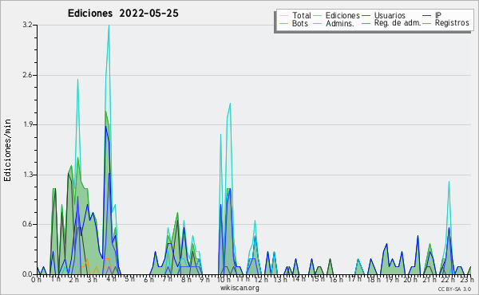Image resolution: width=479 pixels, height=295 pixels.
Task: Click the orange Bots legend color line
Action: [x=283, y=23]
